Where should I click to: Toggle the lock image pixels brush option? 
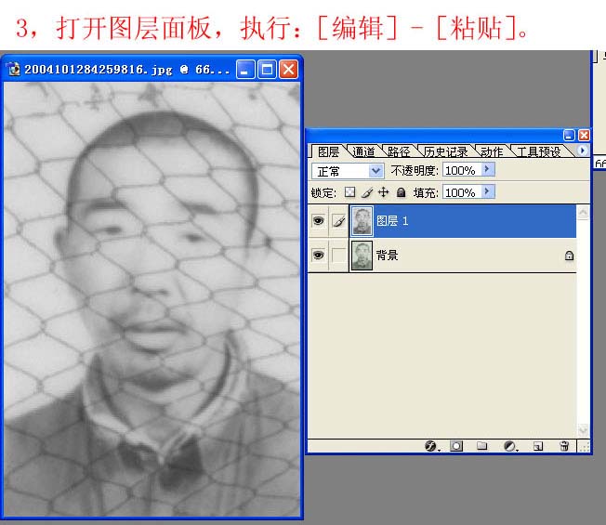[366, 192]
